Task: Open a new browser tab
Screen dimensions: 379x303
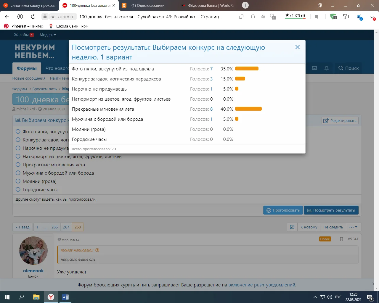Action: pyautogui.click(x=245, y=5)
